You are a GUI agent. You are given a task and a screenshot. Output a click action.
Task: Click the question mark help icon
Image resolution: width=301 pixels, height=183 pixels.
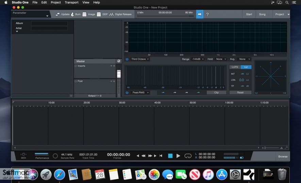207,14
